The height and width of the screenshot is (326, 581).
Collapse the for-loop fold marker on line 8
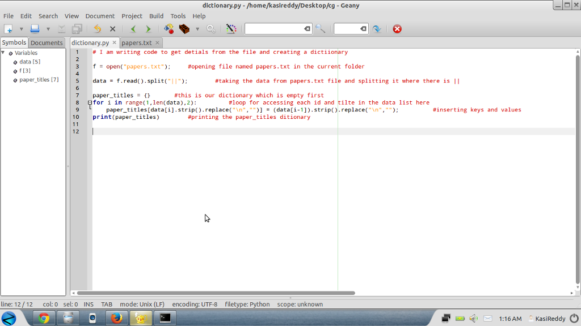(90, 103)
